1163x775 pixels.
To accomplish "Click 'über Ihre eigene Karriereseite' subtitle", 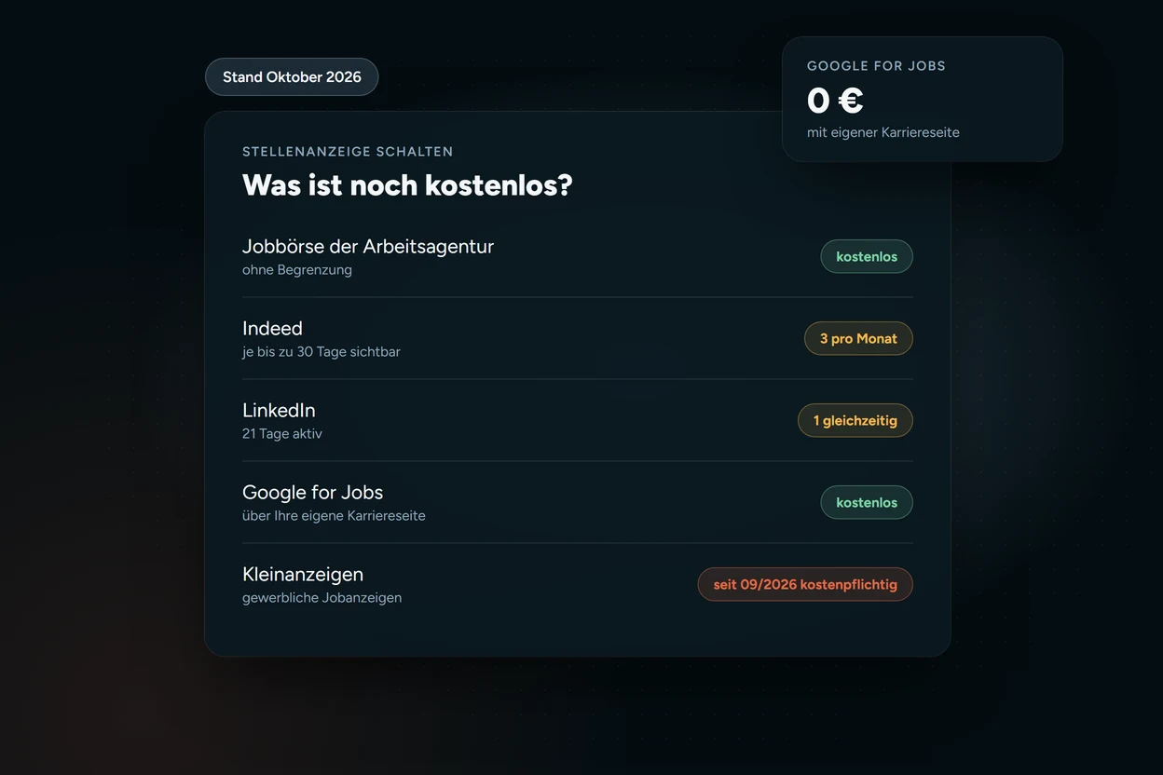I will coord(334,516).
